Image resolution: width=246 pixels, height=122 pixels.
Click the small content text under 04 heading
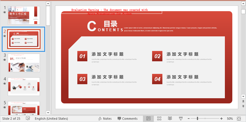click(189, 83)
